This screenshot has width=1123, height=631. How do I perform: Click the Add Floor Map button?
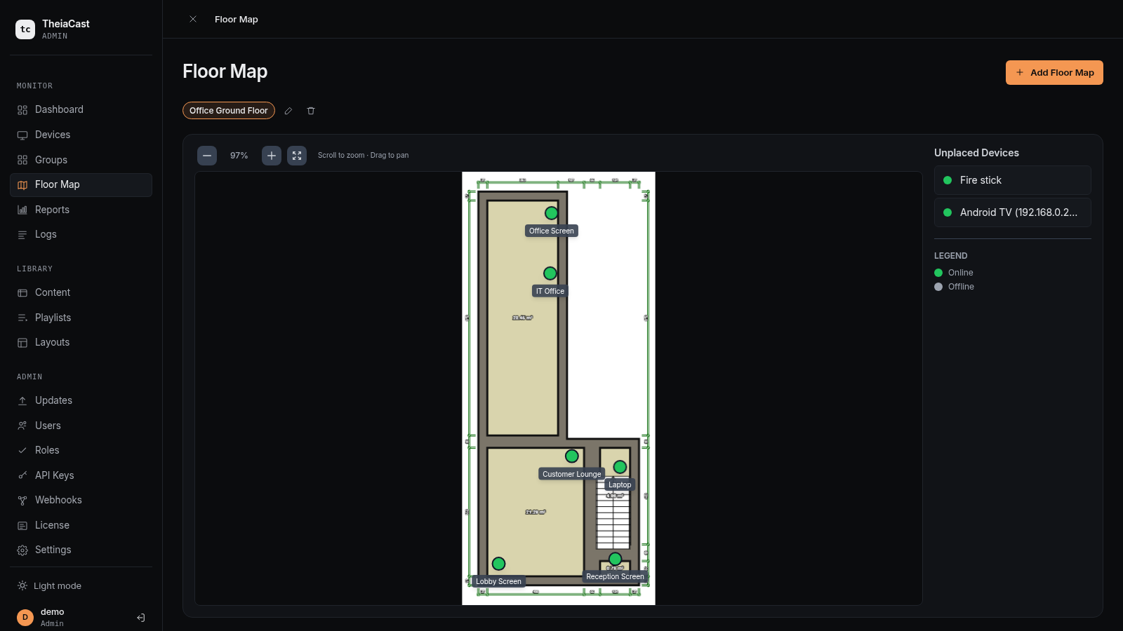coord(1054,73)
